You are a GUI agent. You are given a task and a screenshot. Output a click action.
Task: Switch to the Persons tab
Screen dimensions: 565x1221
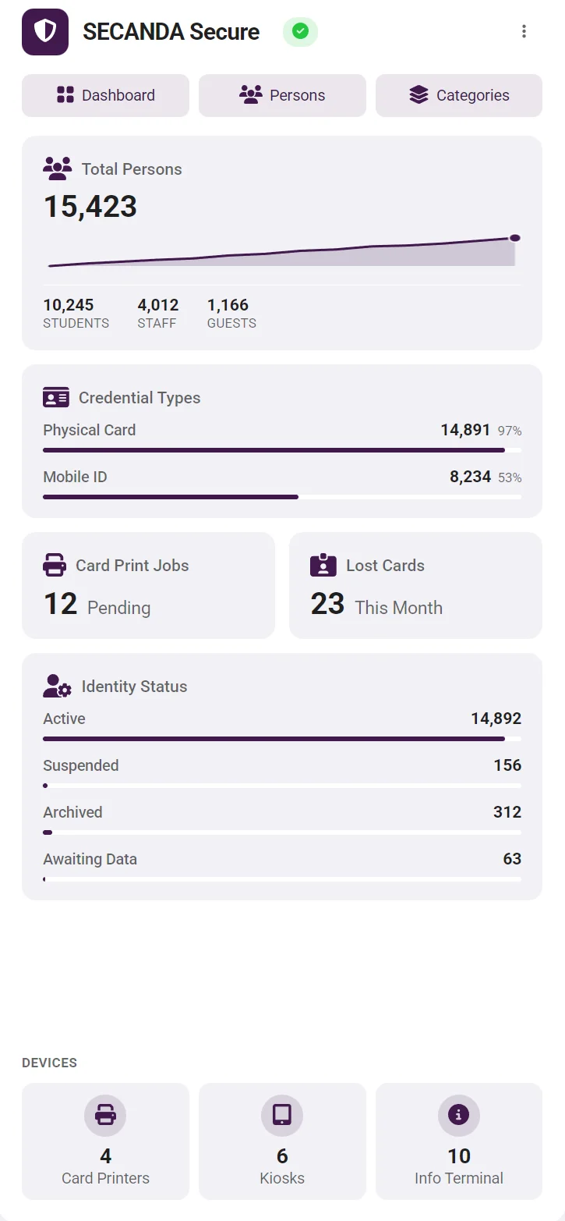tap(282, 95)
